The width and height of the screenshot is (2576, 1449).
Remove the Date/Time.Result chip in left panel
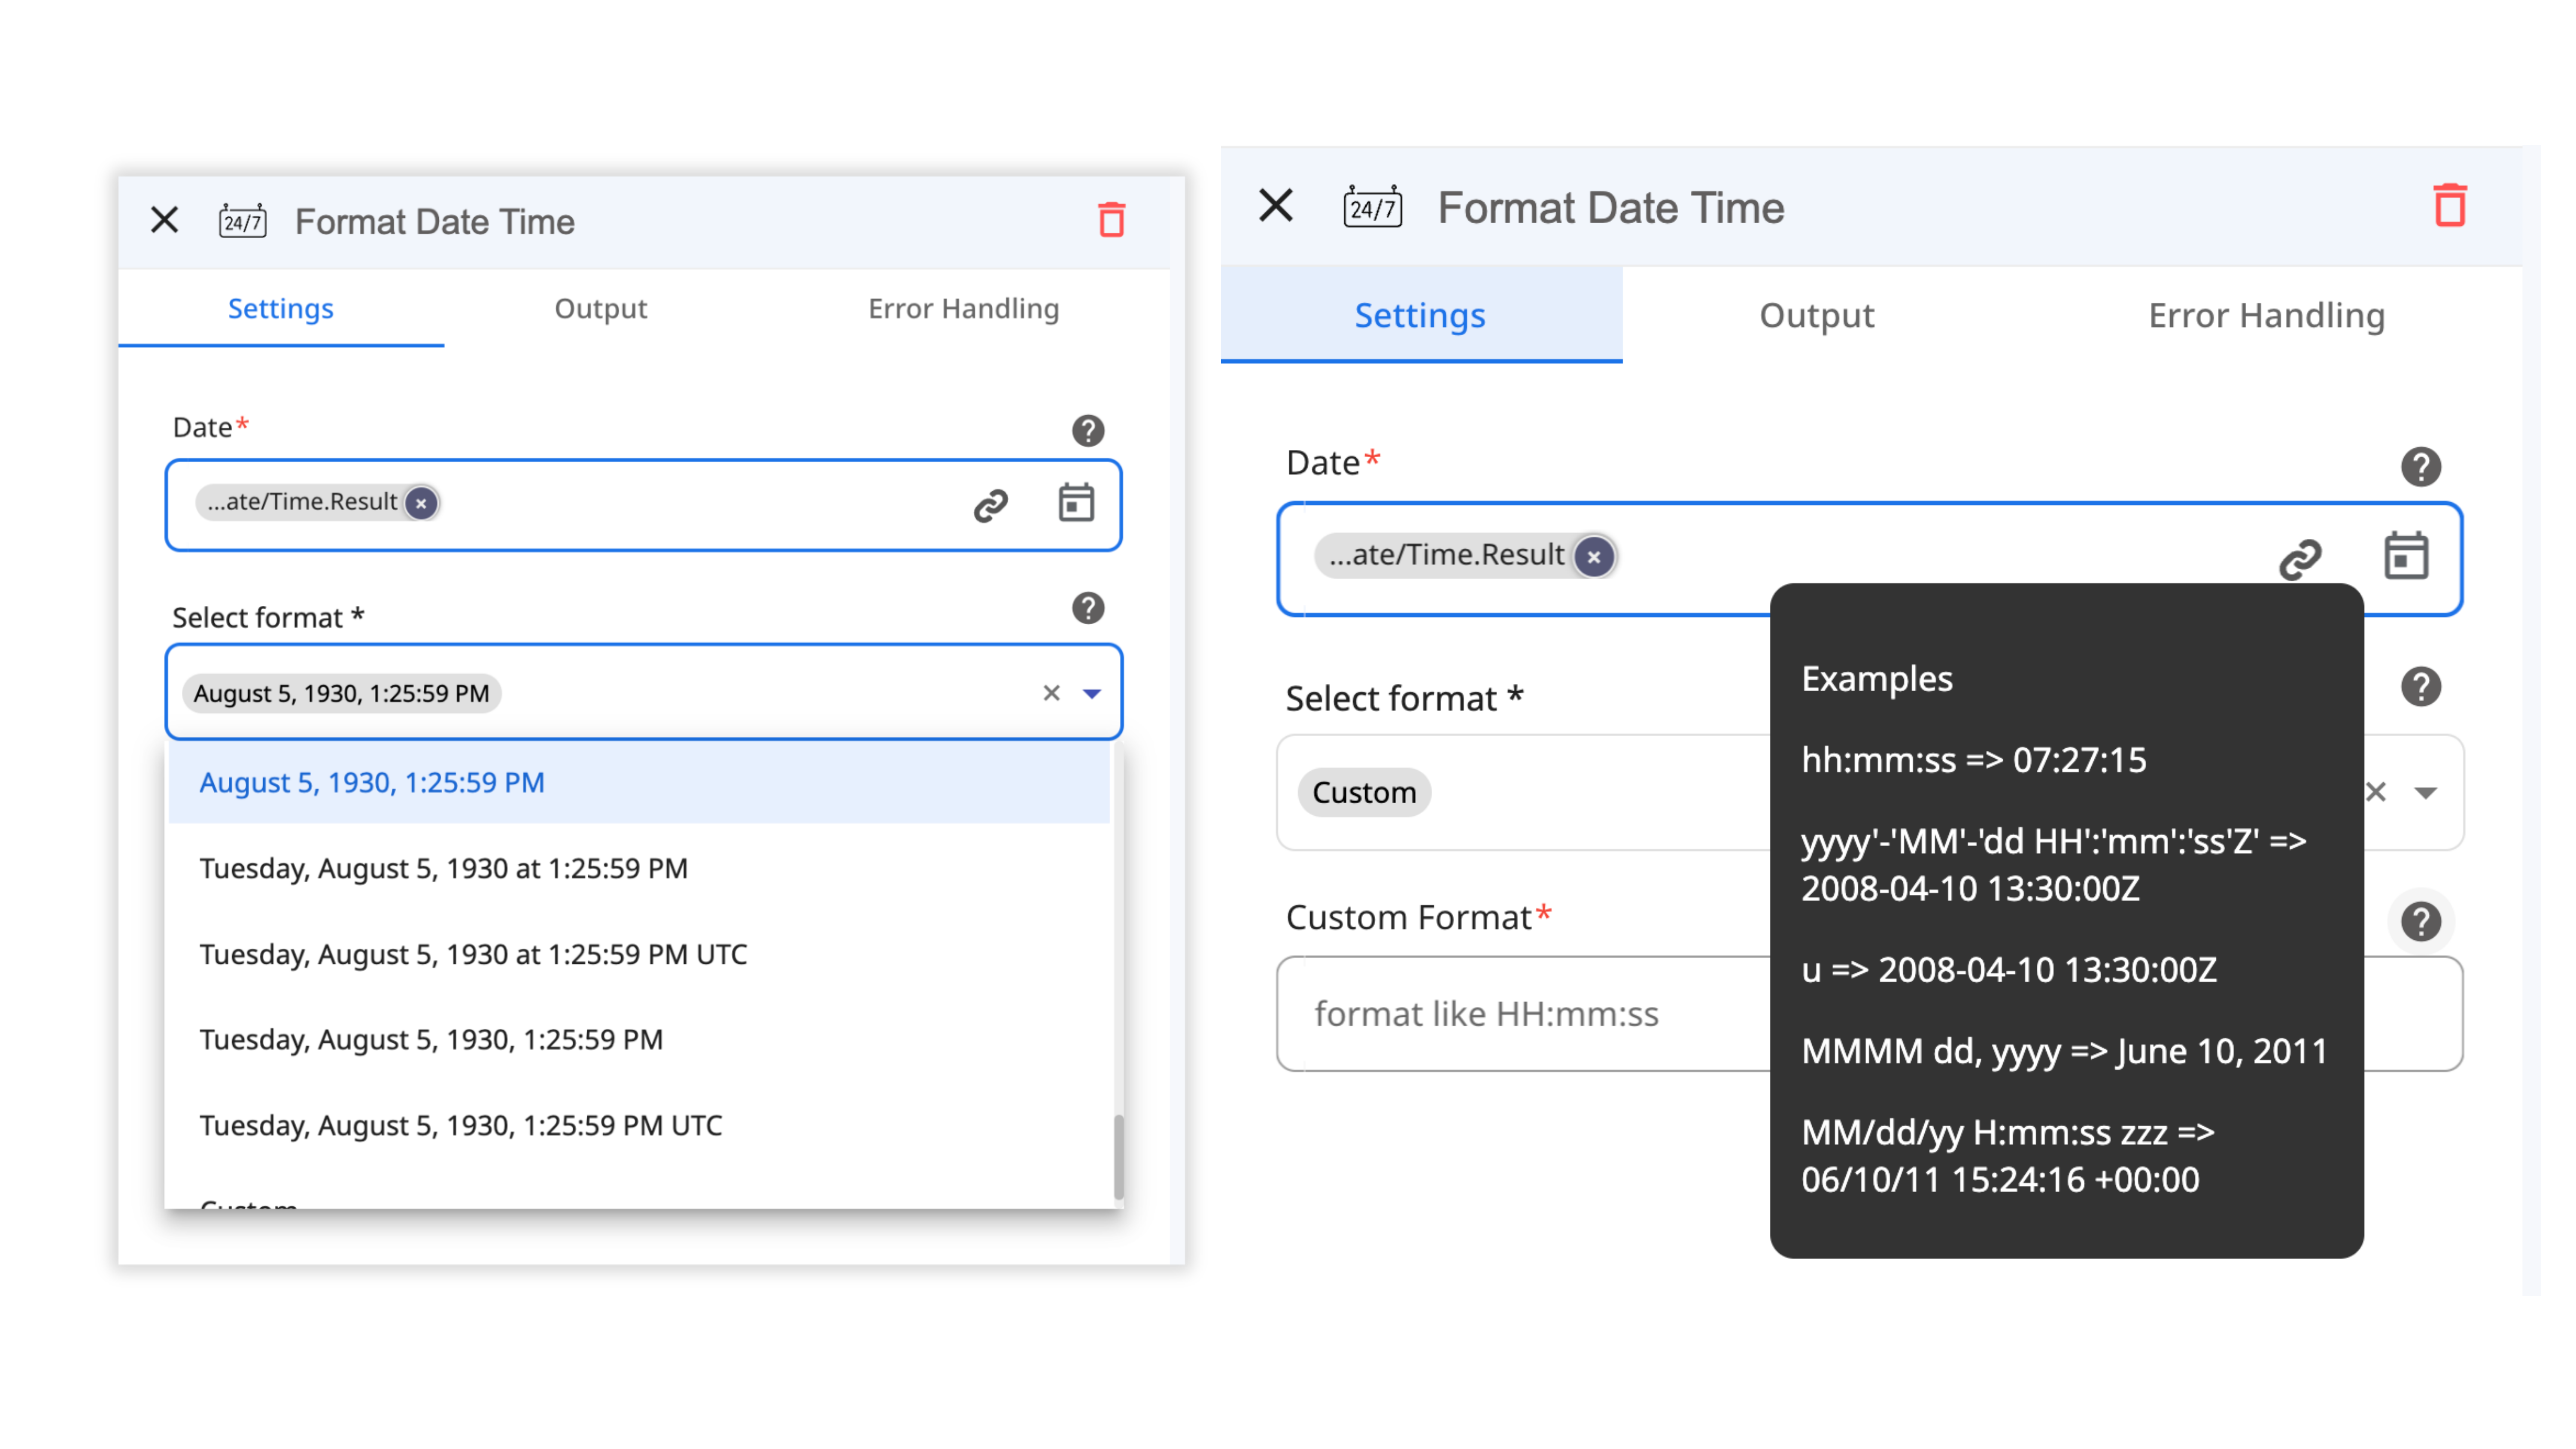422,503
